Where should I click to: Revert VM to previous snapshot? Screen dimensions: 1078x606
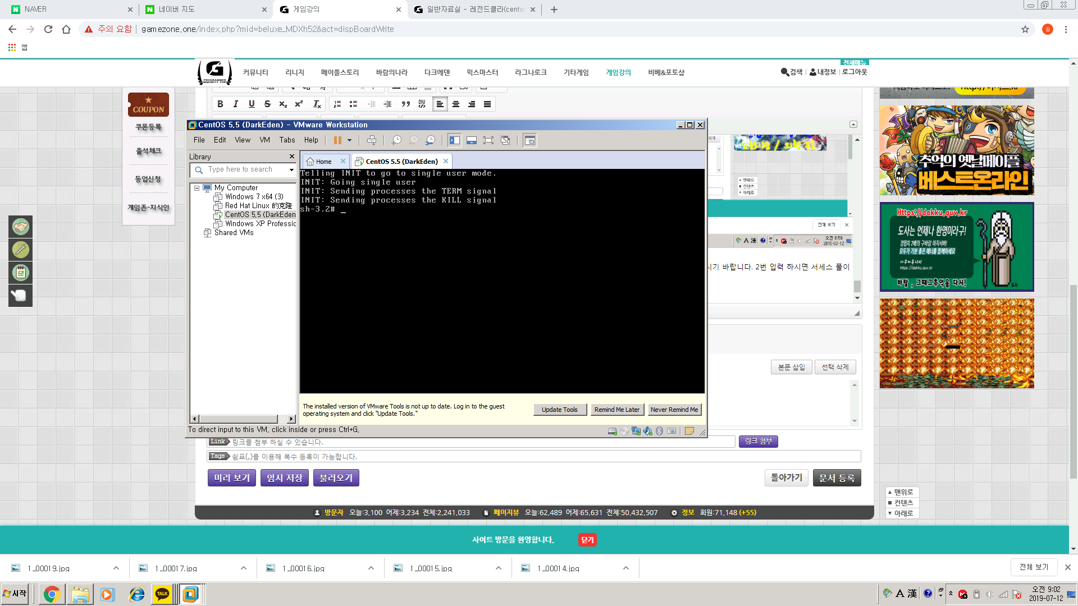point(413,140)
